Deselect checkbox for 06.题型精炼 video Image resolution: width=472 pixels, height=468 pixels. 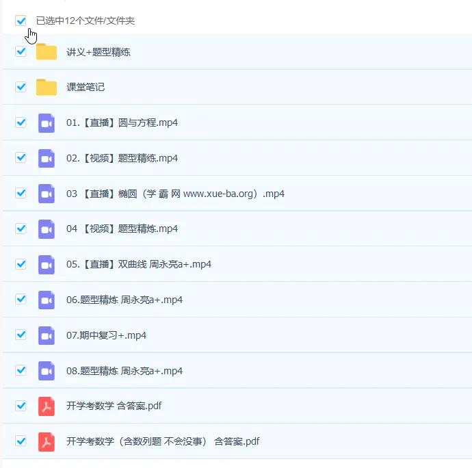[21, 299]
